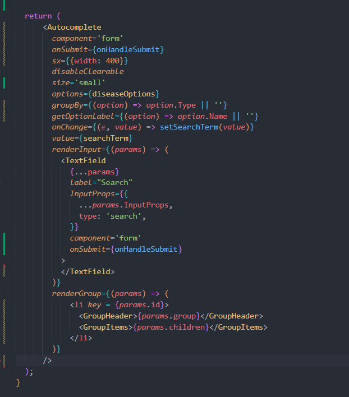
Task: Click the 'renderInput' prop name
Action: [x=76, y=149]
